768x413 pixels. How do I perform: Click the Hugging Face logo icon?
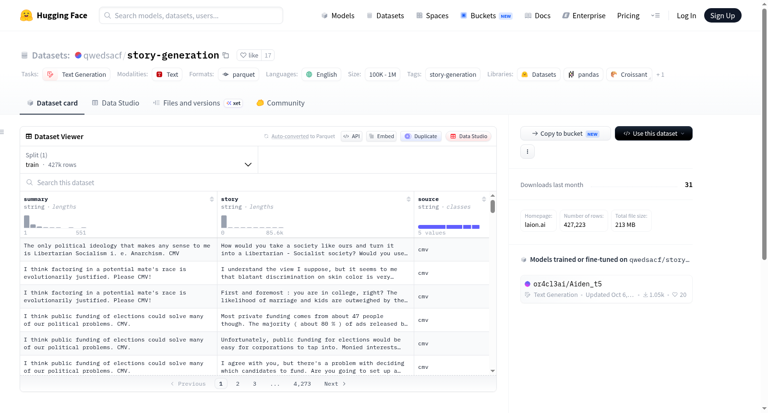click(x=26, y=15)
